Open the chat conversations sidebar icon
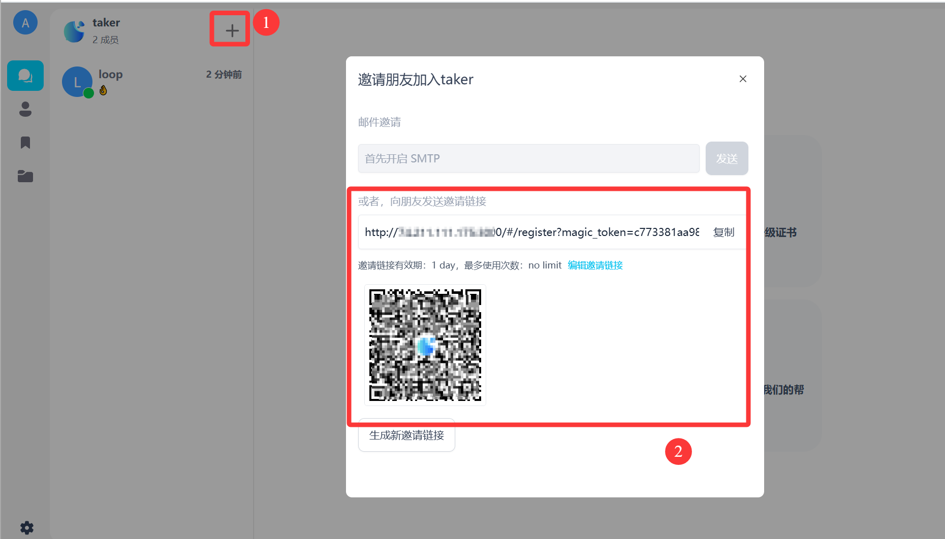The image size is (945, 539). (x=25, y=76)
